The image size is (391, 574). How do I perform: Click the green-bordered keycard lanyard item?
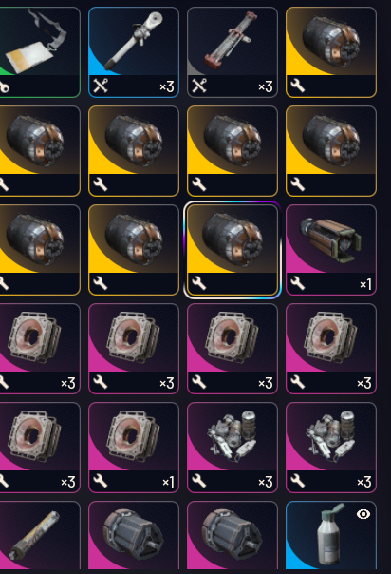(x=40, y=52)
